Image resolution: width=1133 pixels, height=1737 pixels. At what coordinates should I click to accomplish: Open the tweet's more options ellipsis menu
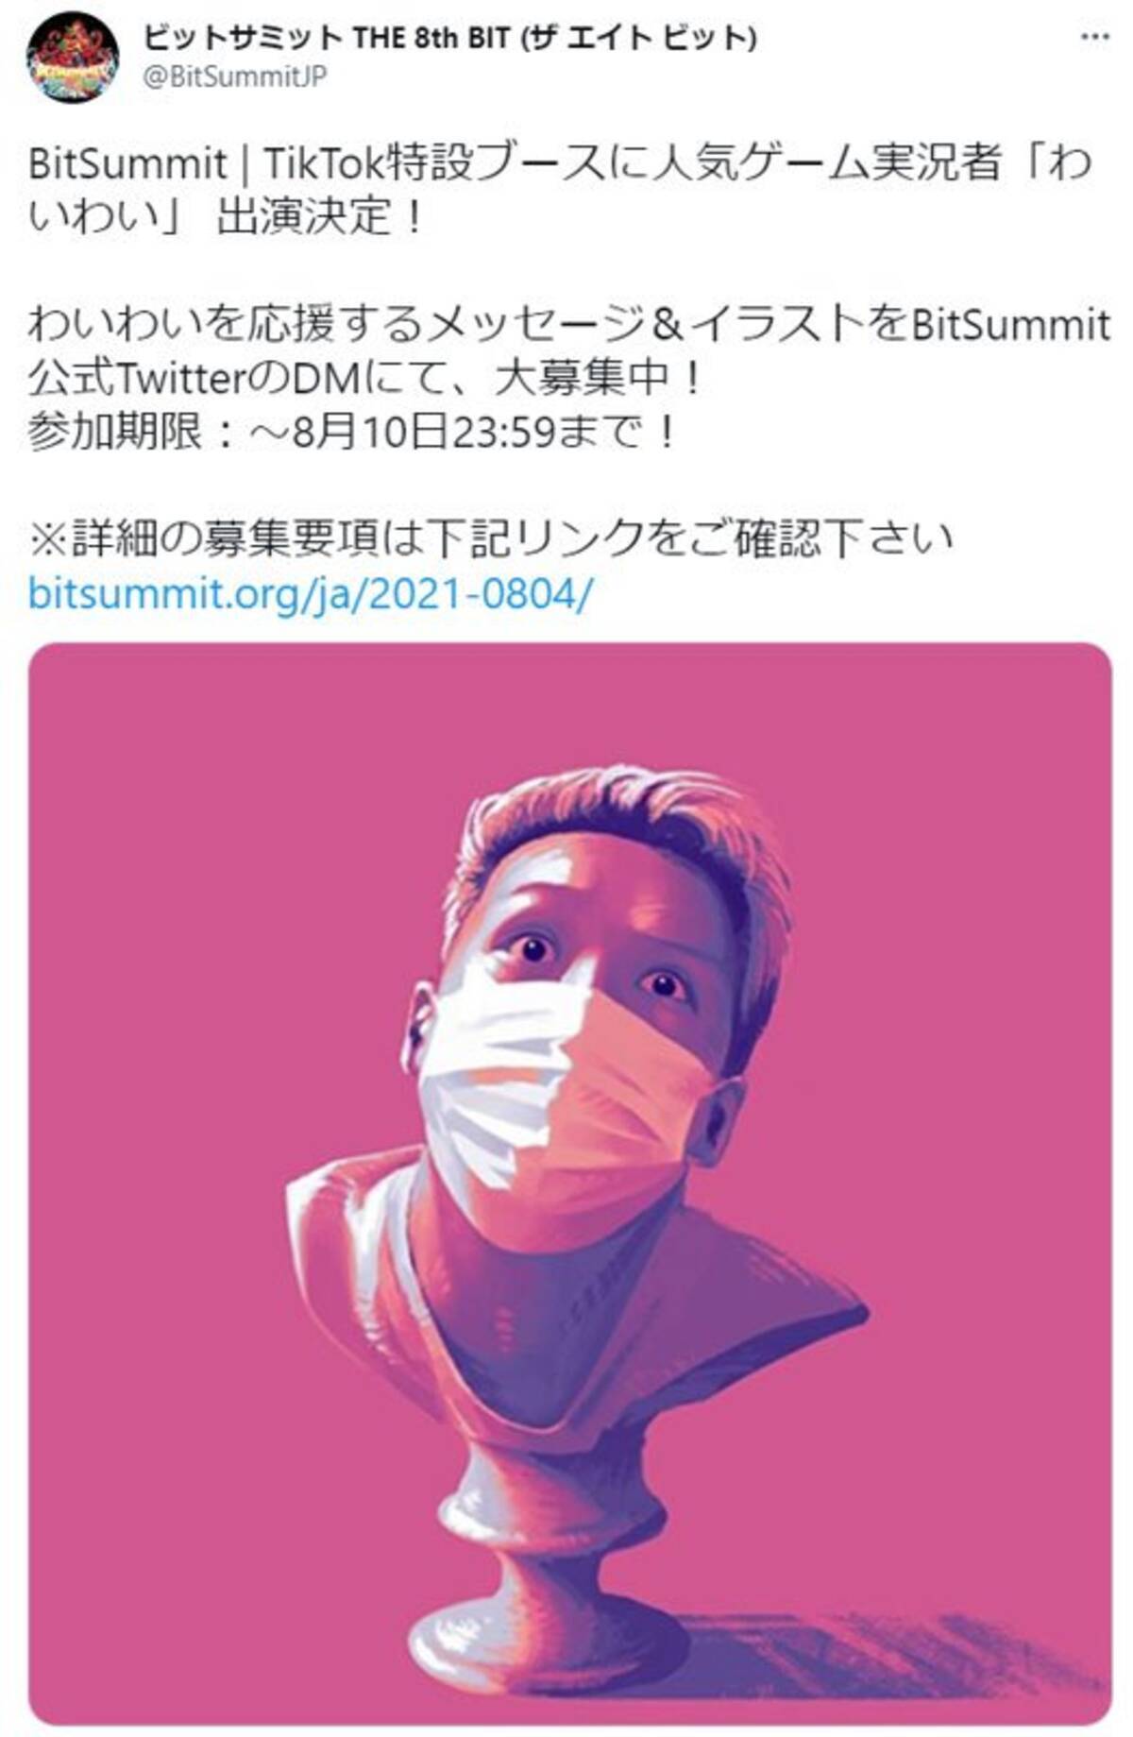tap(1095, 36)
